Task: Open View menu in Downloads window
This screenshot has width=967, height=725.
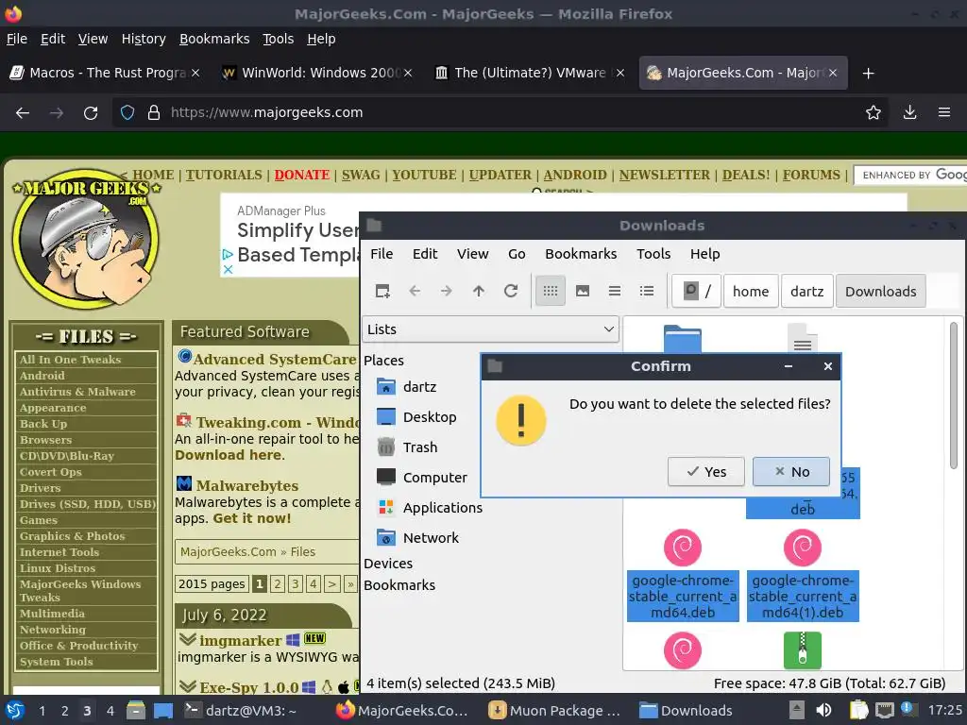Action: [472, 254]
